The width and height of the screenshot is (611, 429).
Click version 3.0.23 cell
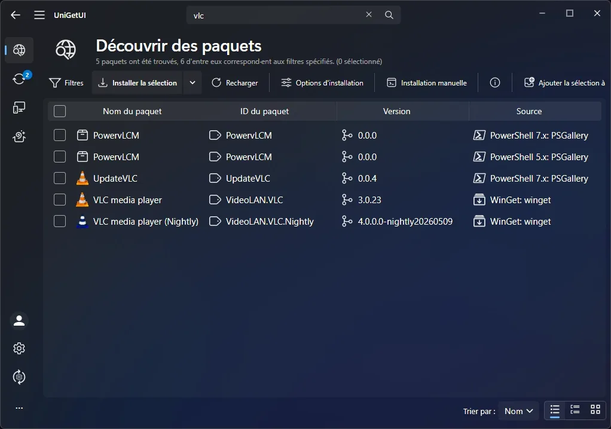(369, 200)
